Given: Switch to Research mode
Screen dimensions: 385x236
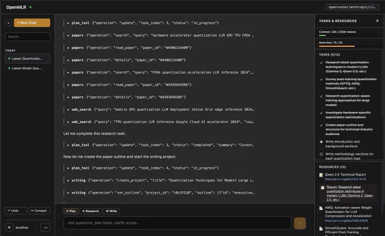Looking at the screenshot, I should (91, 211).
